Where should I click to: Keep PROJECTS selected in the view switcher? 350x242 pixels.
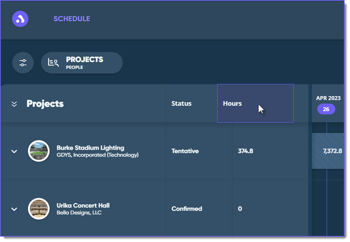click(84, 59)
